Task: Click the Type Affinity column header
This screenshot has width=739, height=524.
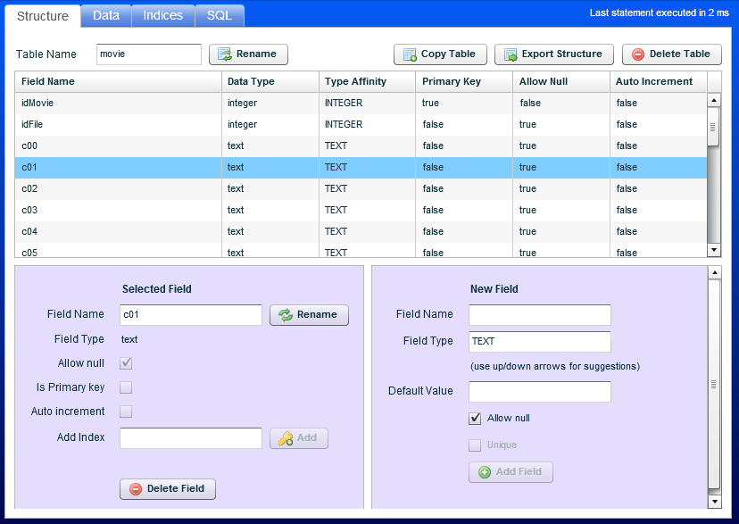Action: point(368,82)
